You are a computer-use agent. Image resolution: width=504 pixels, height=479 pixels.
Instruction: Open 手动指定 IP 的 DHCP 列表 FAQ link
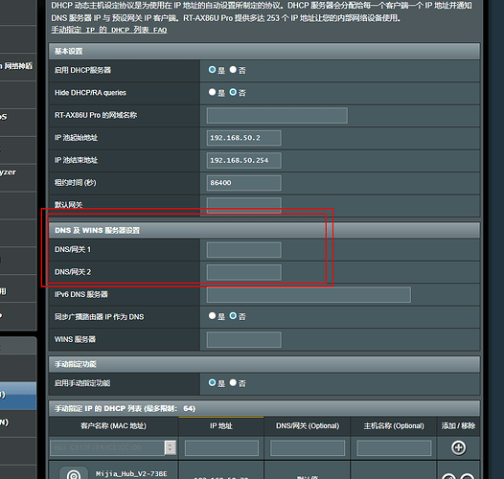pos(109,30)
